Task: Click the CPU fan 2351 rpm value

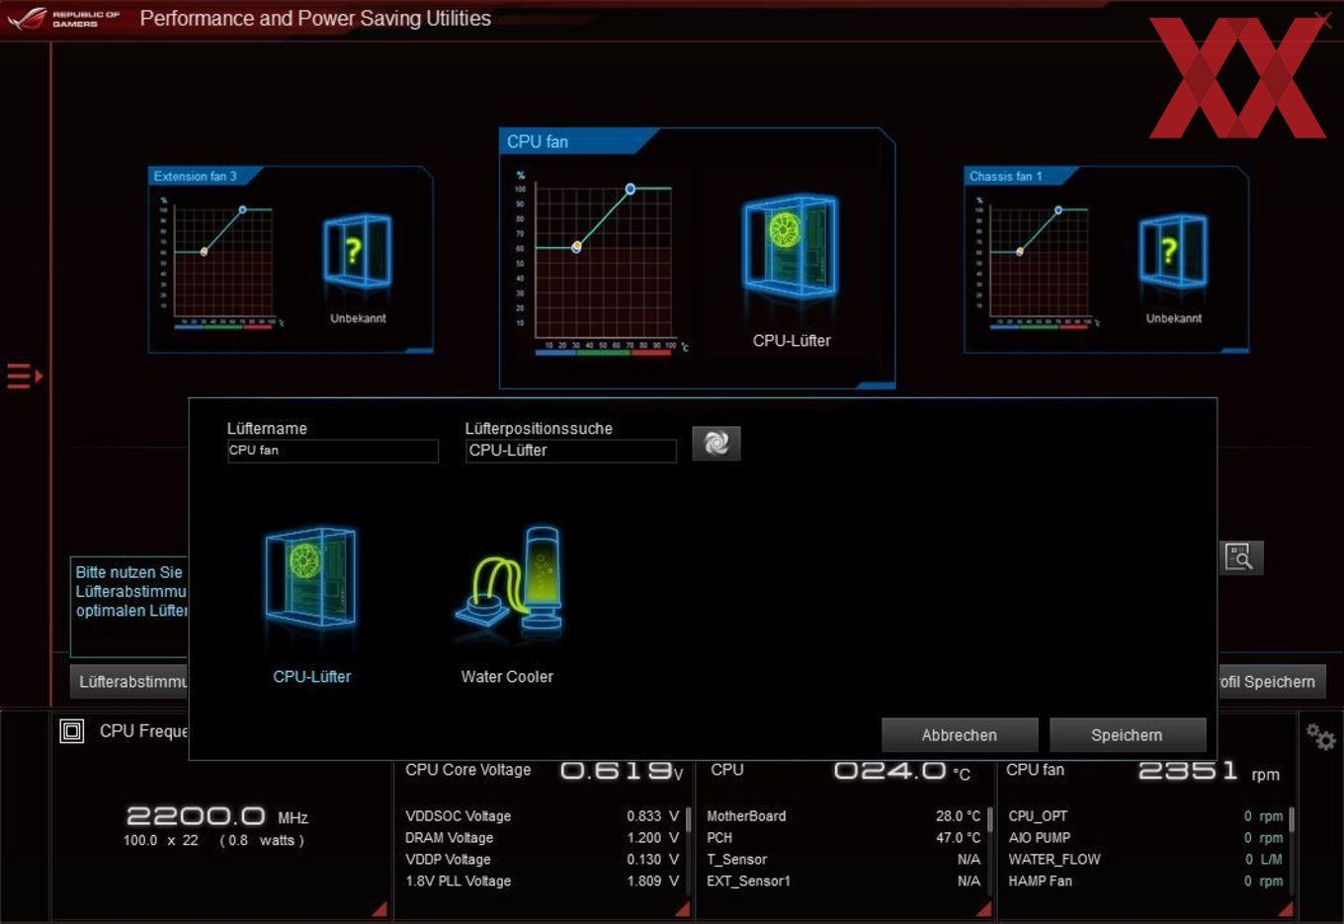Action: 1210,771
